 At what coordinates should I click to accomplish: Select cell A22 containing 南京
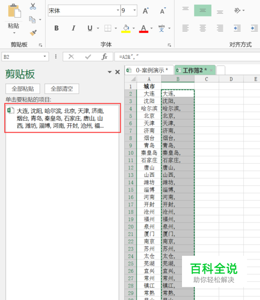[149, 241]
